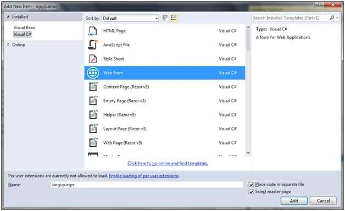
Task: Click Enable loading of per user extensions
Action: coord(144,176)
